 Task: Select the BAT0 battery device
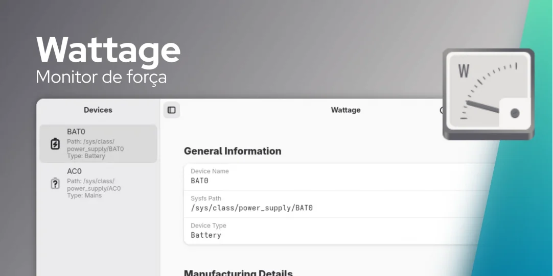point(98,144)
